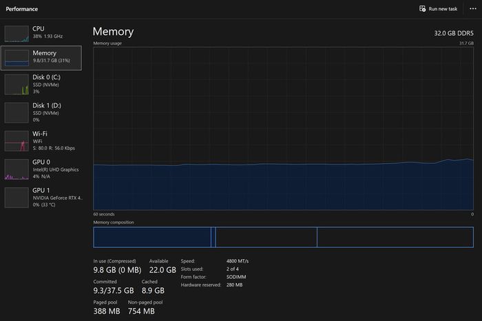Image resolution: width=482 pixels, height=321 pixels.
Task: Click the Committed label
Action: (x=105, y=282)
